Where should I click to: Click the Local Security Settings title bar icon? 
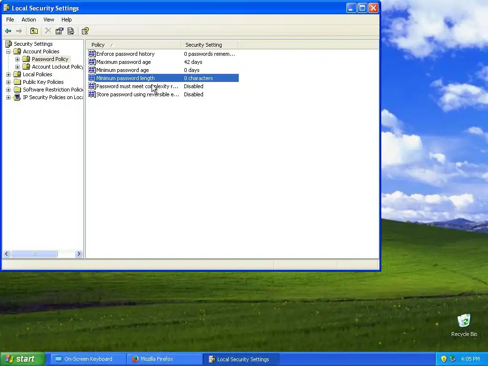click(7, 8)
